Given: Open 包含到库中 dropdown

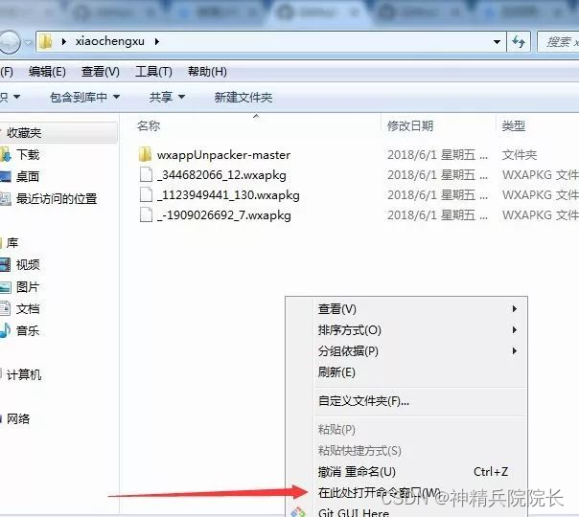Looking at the screenshot, I should pyautogui.click(x=84, y=97).
